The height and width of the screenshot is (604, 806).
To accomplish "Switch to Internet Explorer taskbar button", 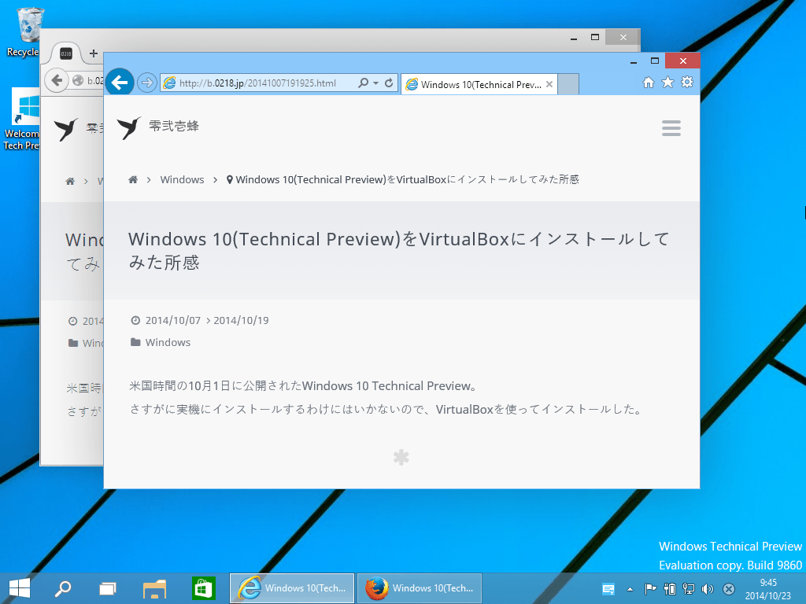I will [x=292, y=588].
